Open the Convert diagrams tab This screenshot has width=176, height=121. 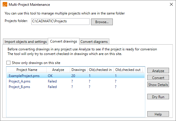[94, 42]
